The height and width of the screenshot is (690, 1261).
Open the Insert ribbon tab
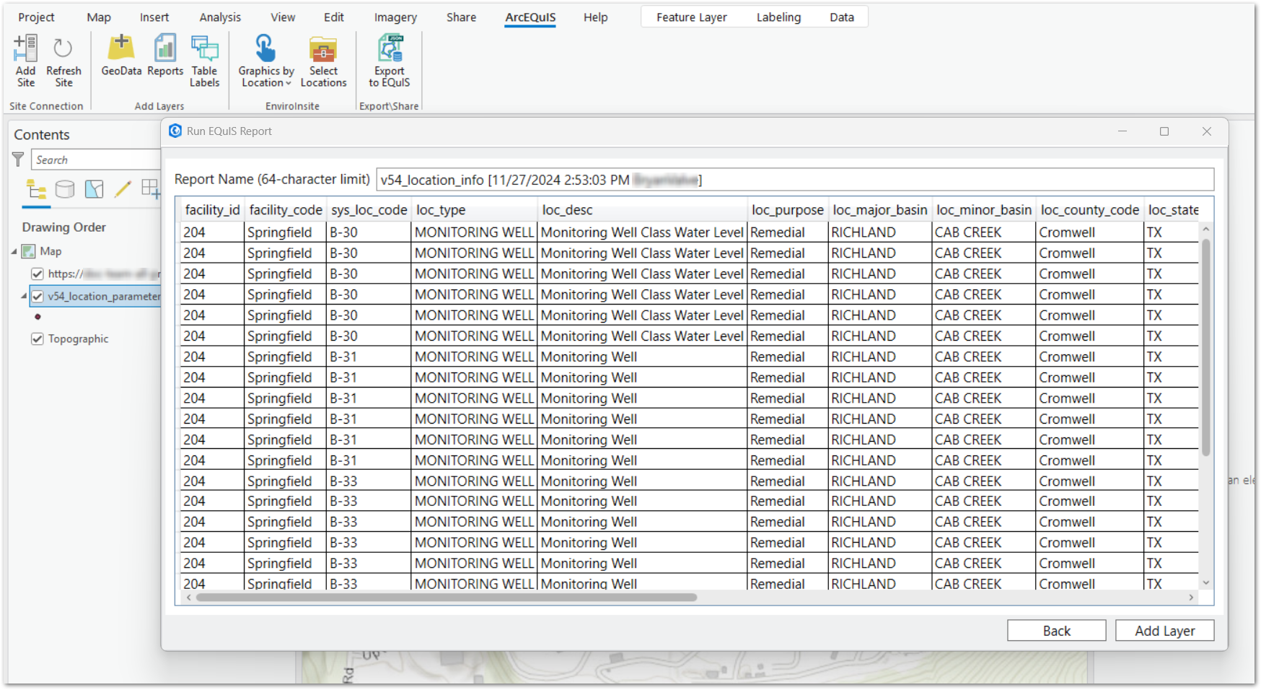[x=154, y=17]
